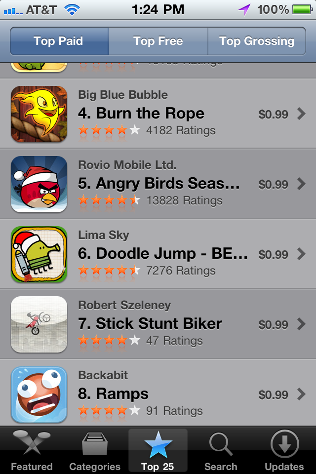Open 7. Stick Stunt Biker title
The image size is (316, 474).
150,323
